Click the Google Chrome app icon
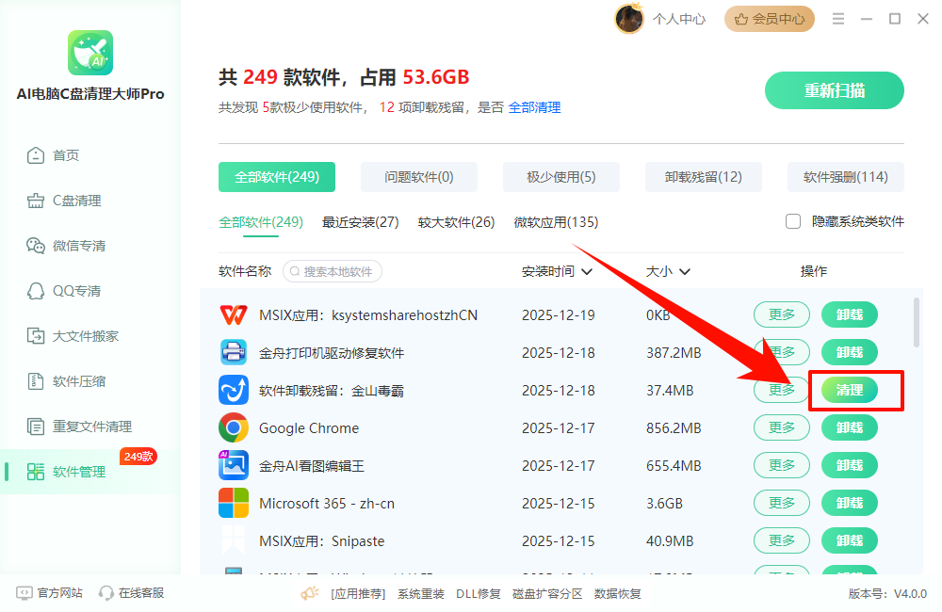 [233, 427]
